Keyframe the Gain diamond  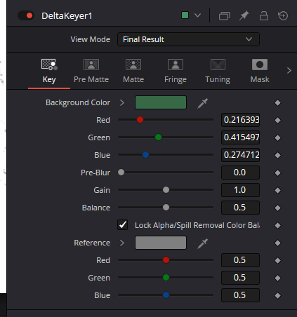click(277, 190)
